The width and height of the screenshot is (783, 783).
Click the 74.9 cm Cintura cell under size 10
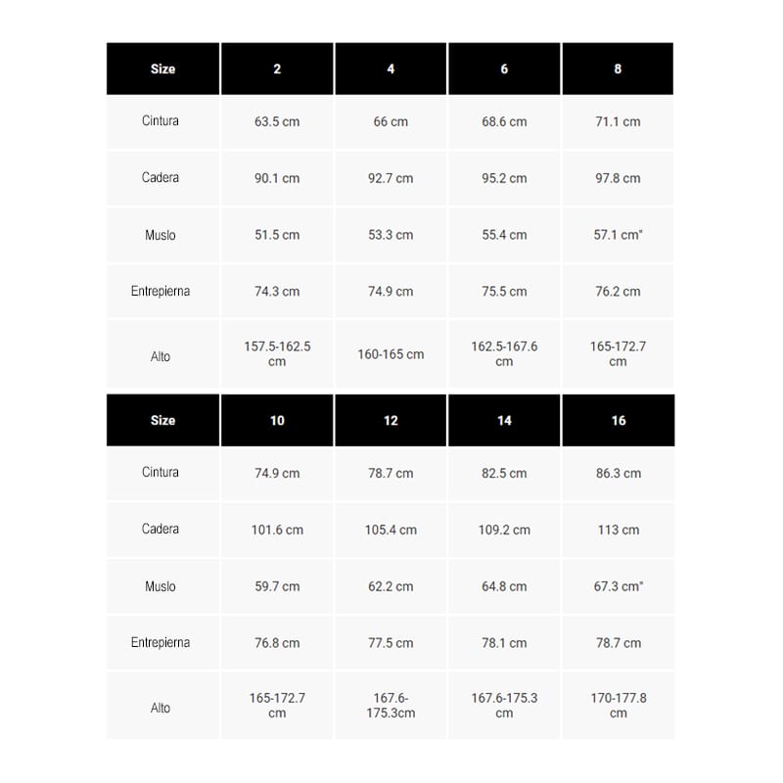point(277,474)
